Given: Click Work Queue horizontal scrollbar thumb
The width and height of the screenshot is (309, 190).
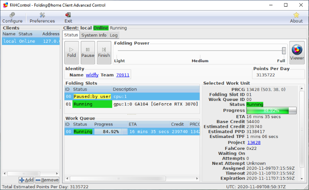Looking at the screenshot, I should [x=118, y=179].
